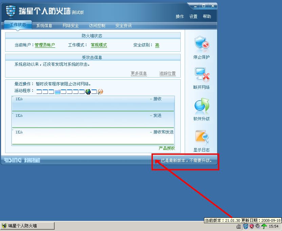Click the 暂时没有程序被阻止访问网络 message
282x231 pixels.
pos(63,84)
